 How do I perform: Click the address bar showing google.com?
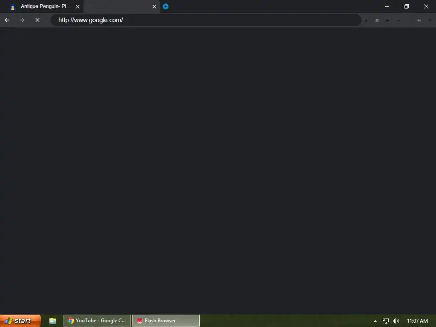pos(206,20)
